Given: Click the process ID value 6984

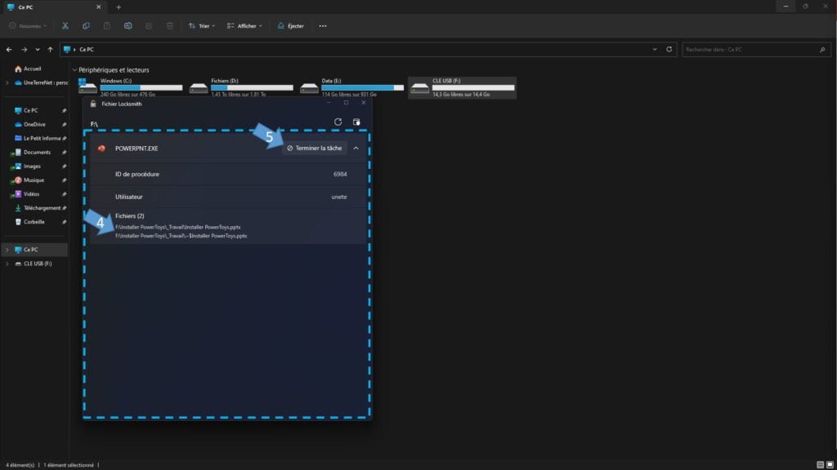Looking at the screenshot, I should [340, 175].
